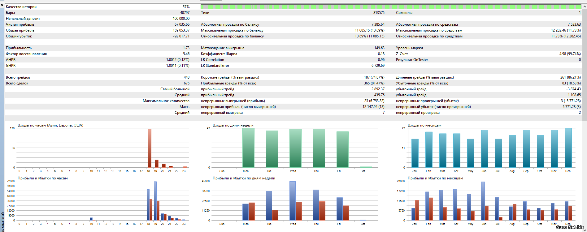Click "Убыточные трейды (% от всех)" label
The width and height of the screenshot is (587, 232).
click(x=422, y=83)
